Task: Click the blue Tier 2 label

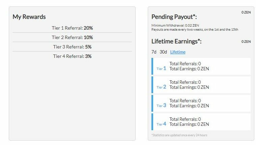Action: pos(161,87)
